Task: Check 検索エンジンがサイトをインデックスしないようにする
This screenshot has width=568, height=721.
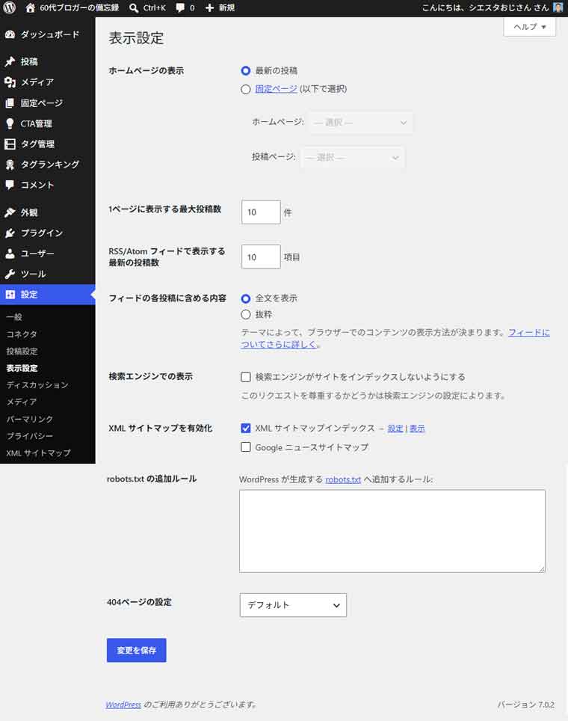Action: [246, 377]
